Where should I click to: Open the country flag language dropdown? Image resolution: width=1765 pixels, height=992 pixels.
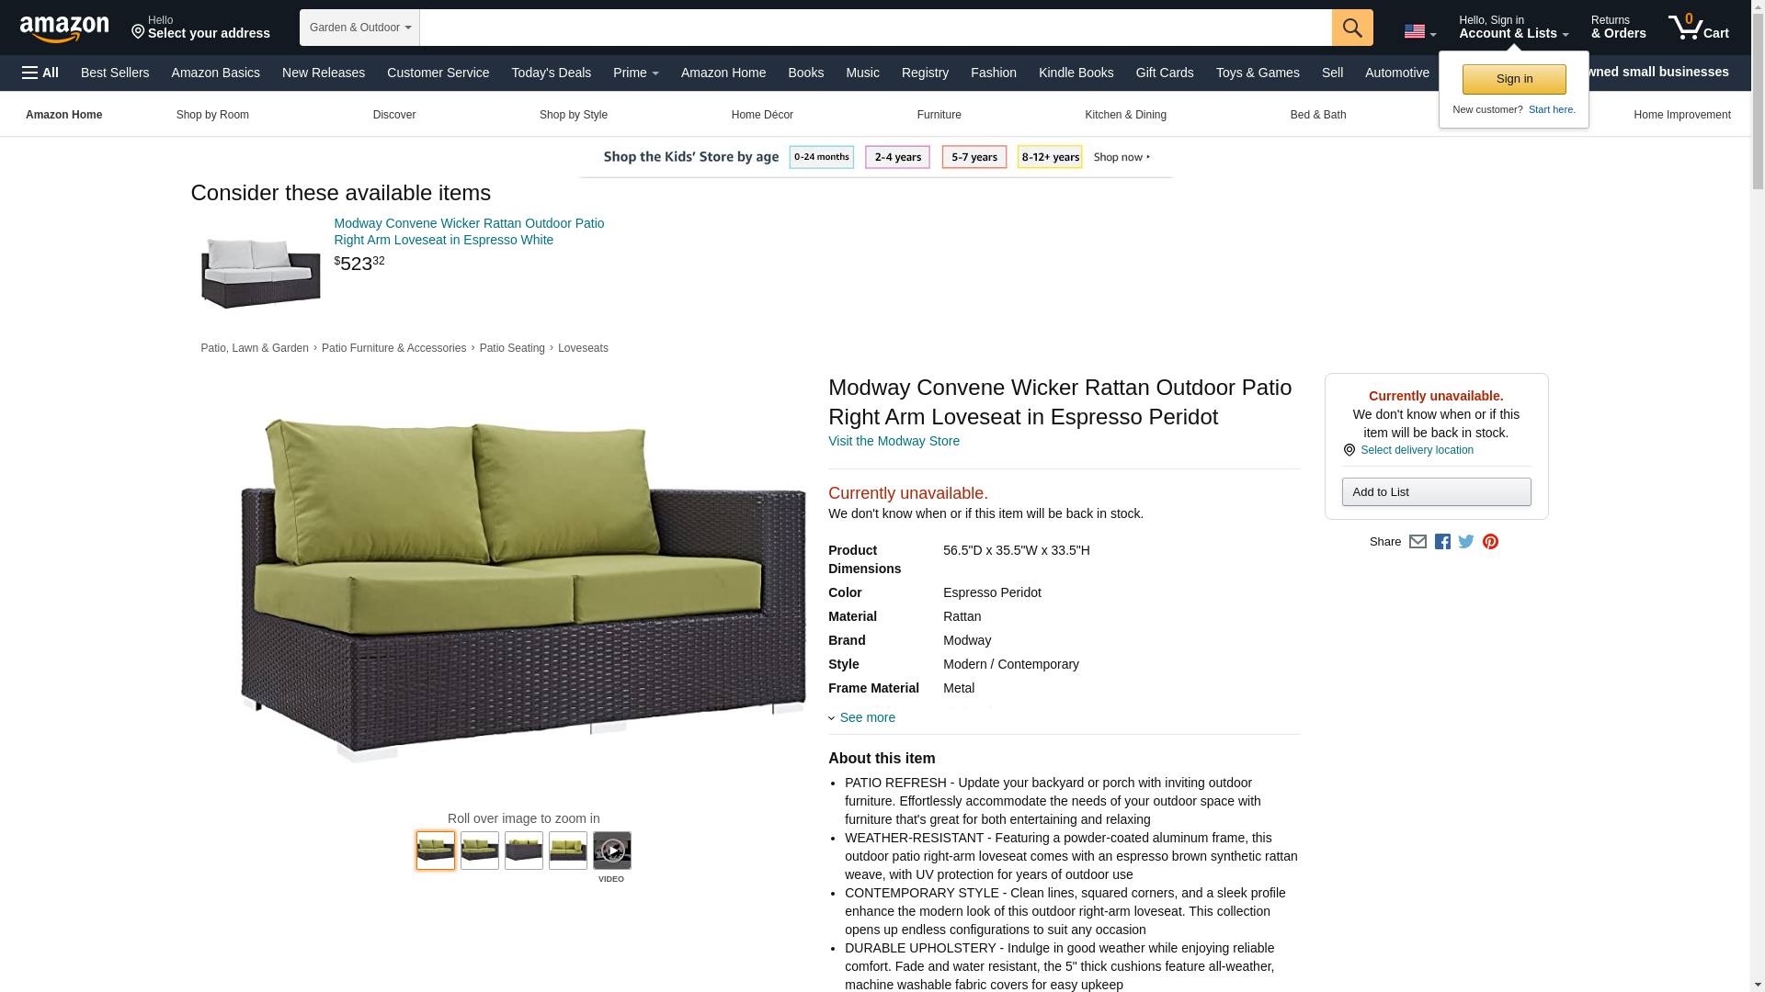click(1419, 32)
